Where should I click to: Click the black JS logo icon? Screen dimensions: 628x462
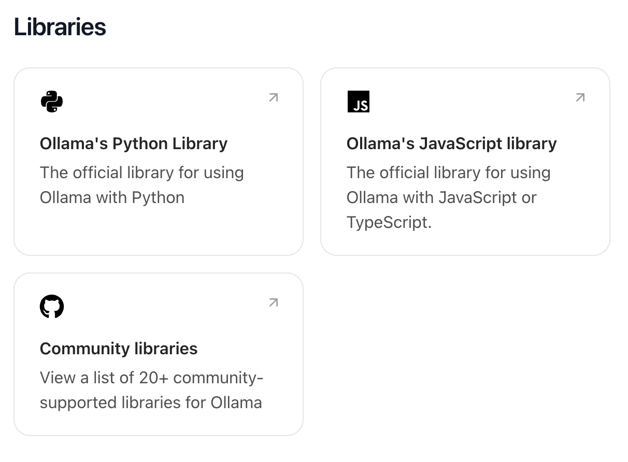click(359, 102)
